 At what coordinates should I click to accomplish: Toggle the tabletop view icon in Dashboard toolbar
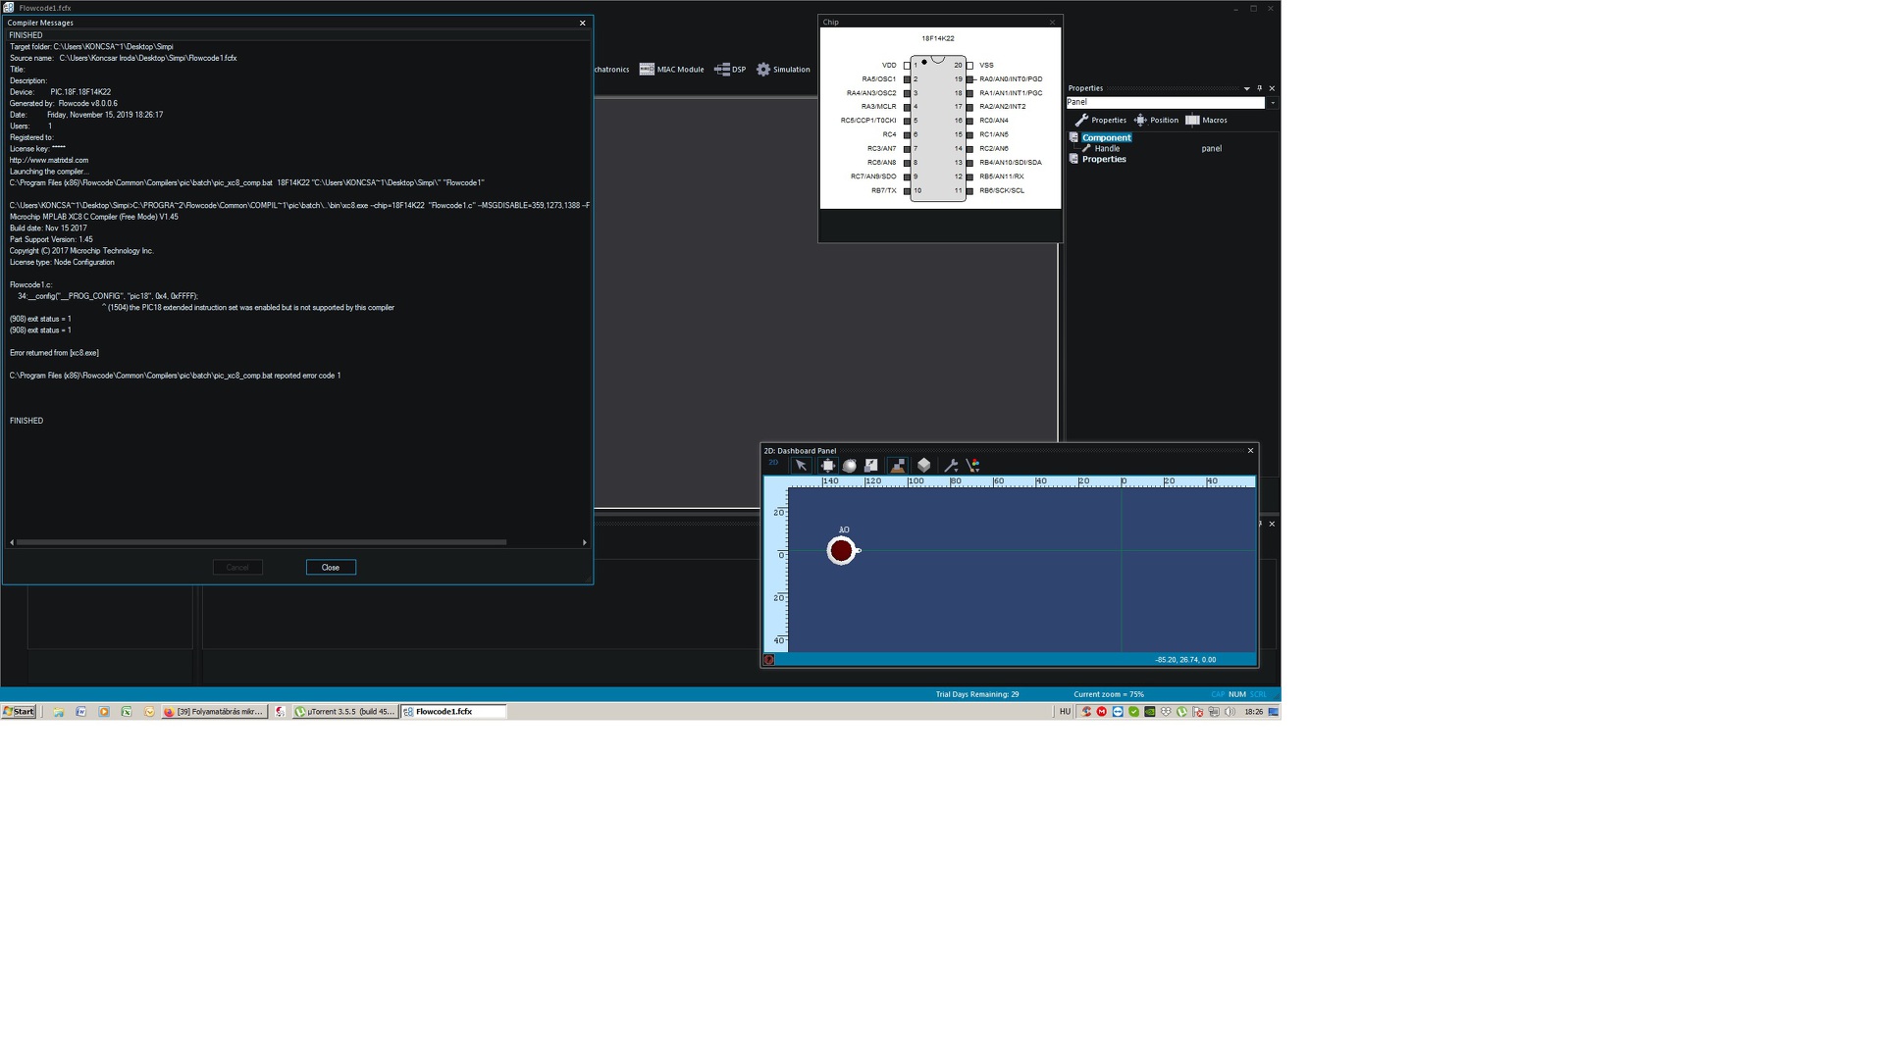coord(897,466)
